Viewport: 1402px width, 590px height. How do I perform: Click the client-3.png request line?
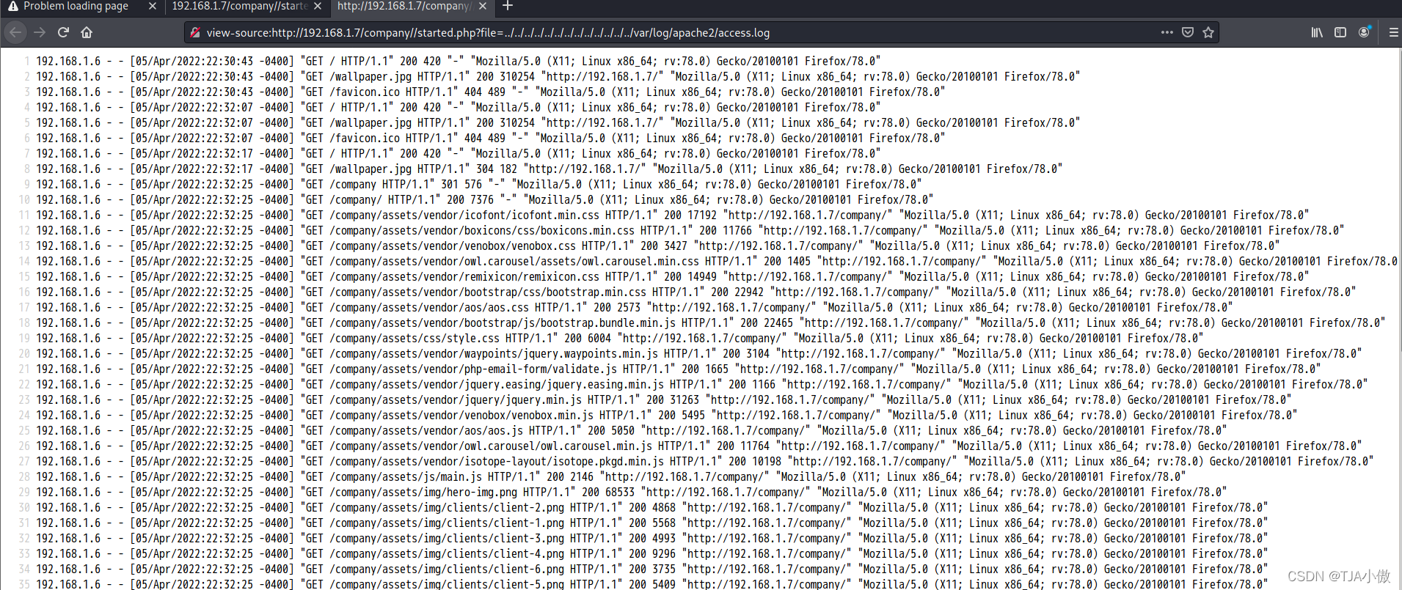point(652,538)
